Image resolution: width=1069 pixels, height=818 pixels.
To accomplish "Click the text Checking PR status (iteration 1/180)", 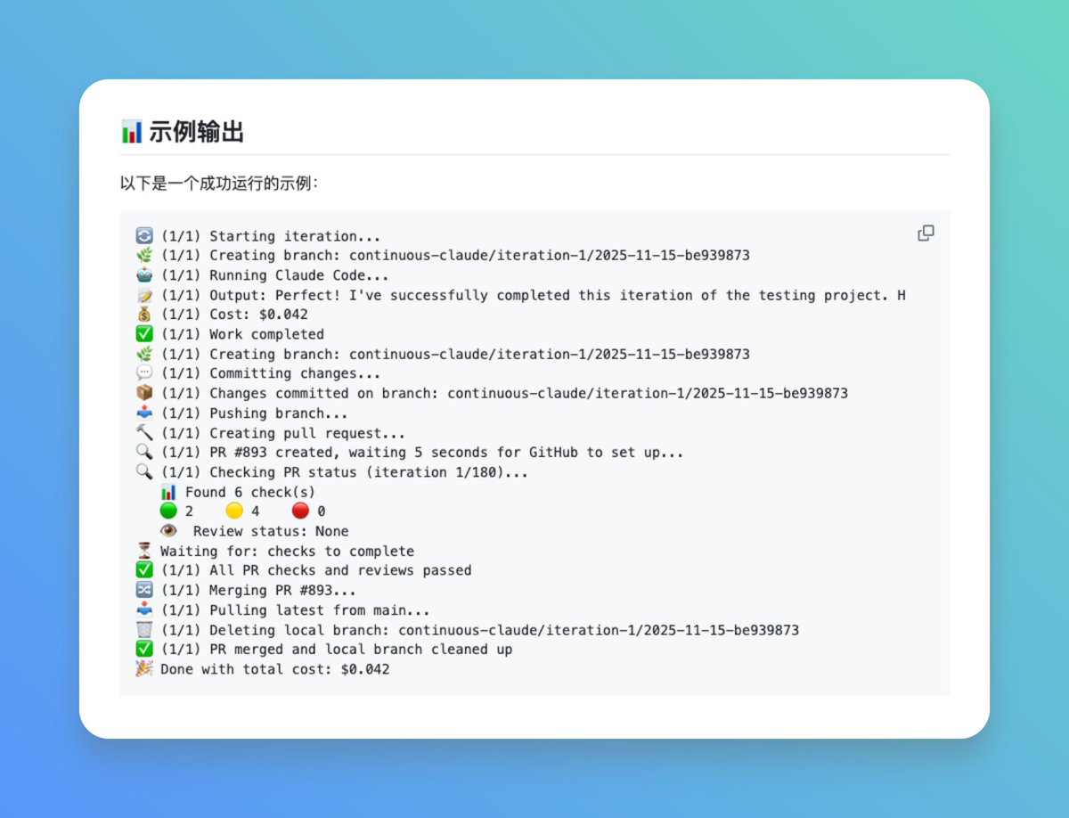I will pos(369,472).
